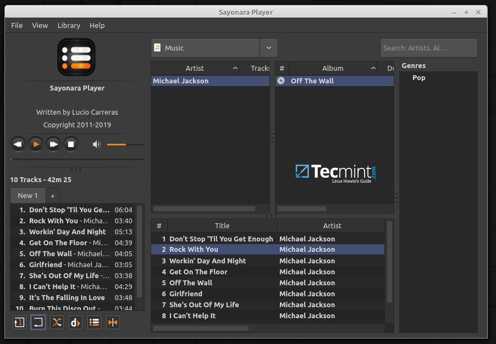
Task: Enable shuffle playback mode
Action: (x=57, y=322)
